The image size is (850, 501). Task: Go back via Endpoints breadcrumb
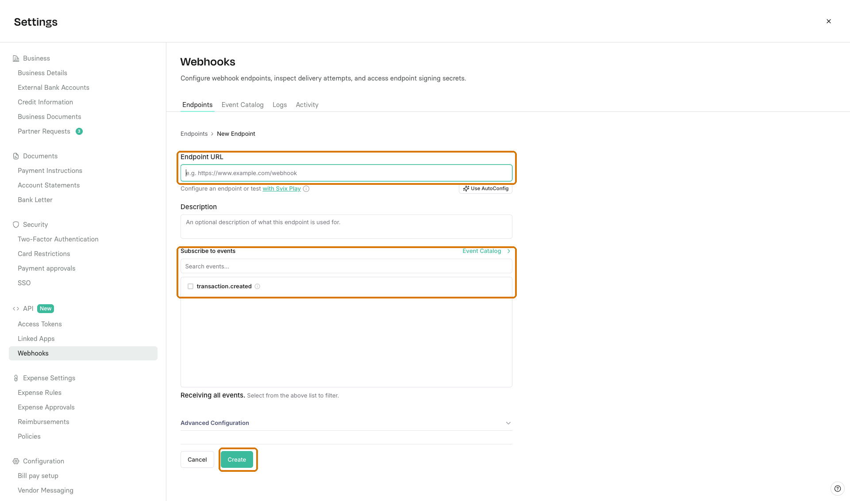pyautogui.click(x=194, y=134)
